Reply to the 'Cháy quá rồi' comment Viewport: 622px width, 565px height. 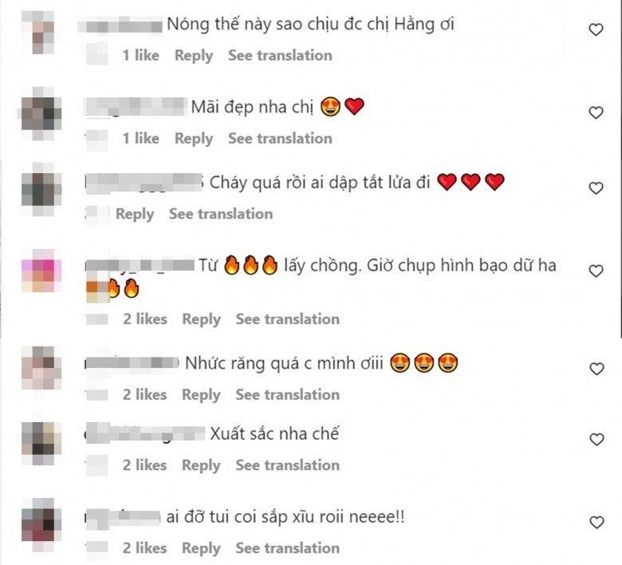pos(135,214)
